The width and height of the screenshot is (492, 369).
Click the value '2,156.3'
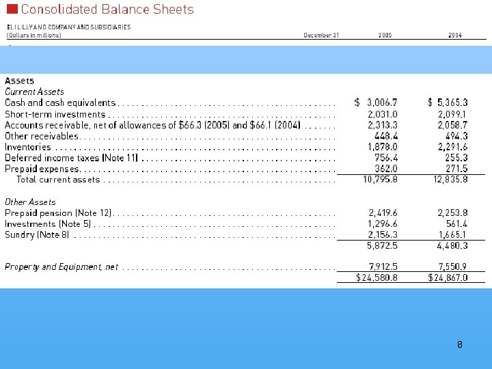[383, 234]
